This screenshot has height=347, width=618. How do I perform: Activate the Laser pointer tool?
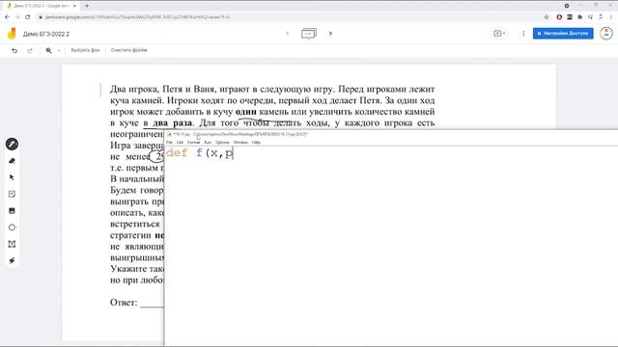(x=12, y=260)
